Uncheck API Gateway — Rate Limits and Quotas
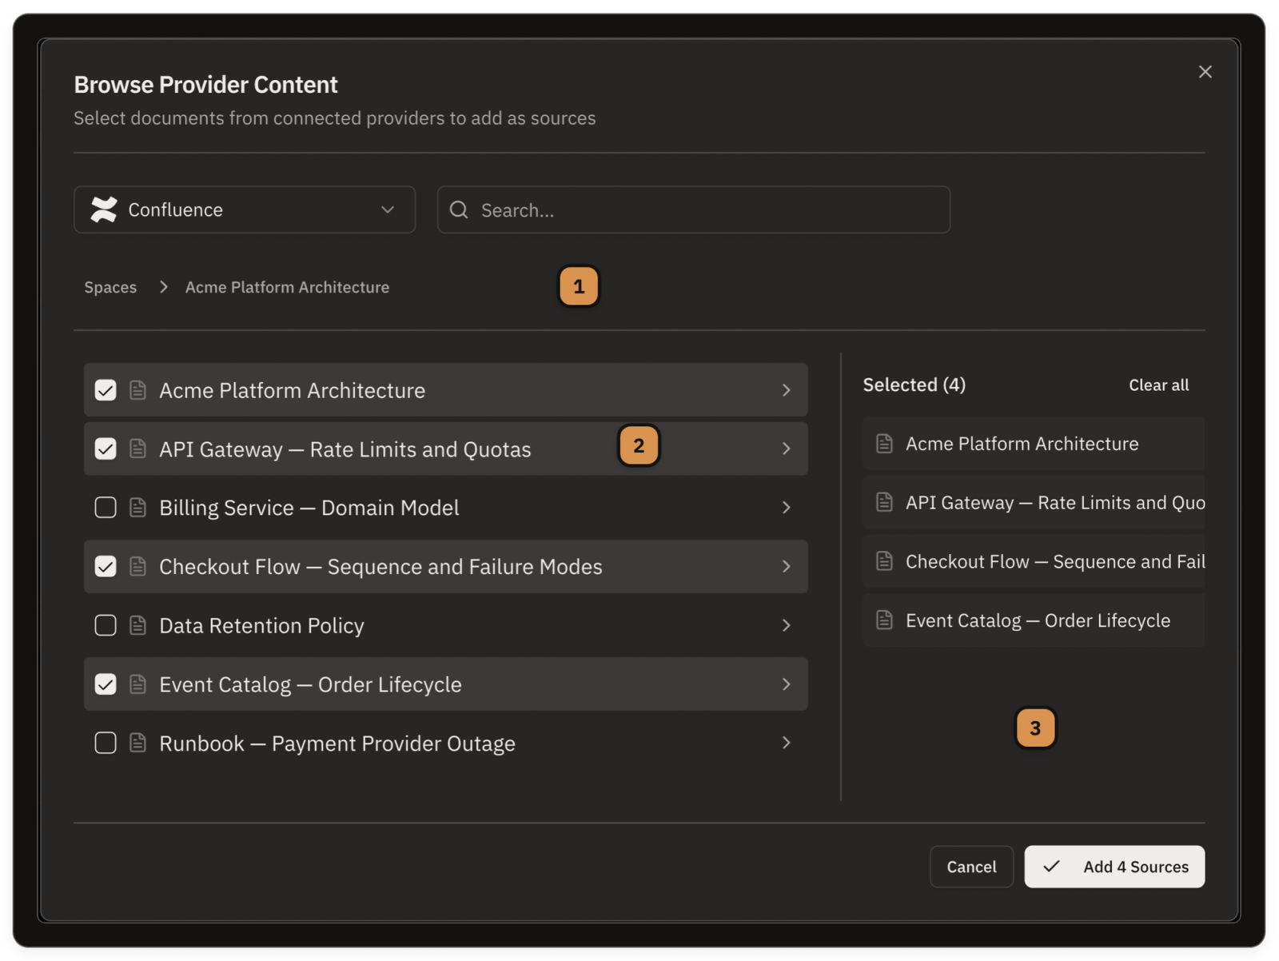Screen dimensions: 1279x961 (106, 449)
